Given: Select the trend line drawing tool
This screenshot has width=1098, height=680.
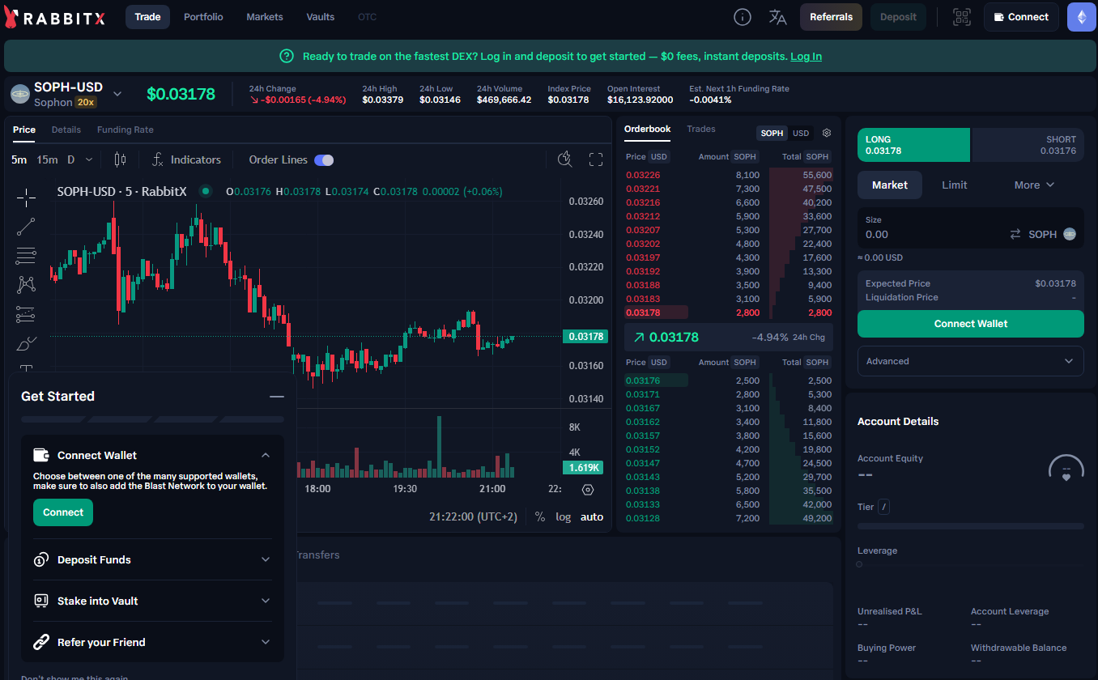Looking at the screenshot, I should [26, 227].
